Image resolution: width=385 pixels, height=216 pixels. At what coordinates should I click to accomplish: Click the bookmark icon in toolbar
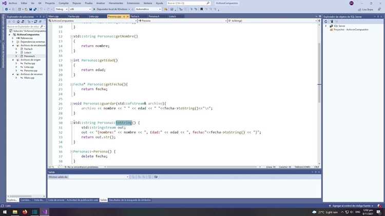click(x=202, y=9)
